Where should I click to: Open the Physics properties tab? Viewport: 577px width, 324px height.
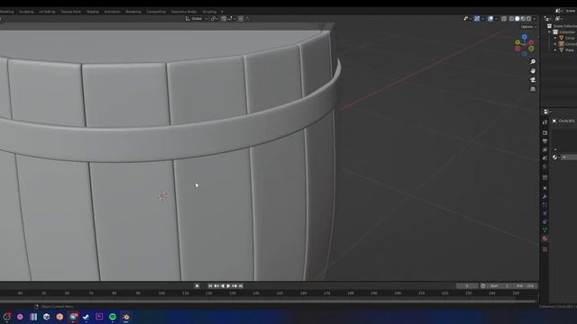pos(545,213)
